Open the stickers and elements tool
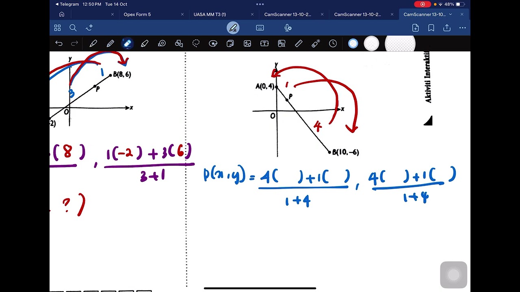This screenshot has height=292, width=520. coord(213,43)
